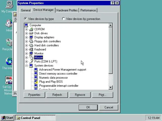162x121 pixels.
Task: Select Advanced Power Management support label
Action: (x=63, y=70)
